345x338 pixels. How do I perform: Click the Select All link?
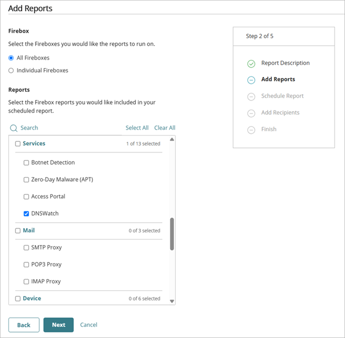(x=137, y=128)
